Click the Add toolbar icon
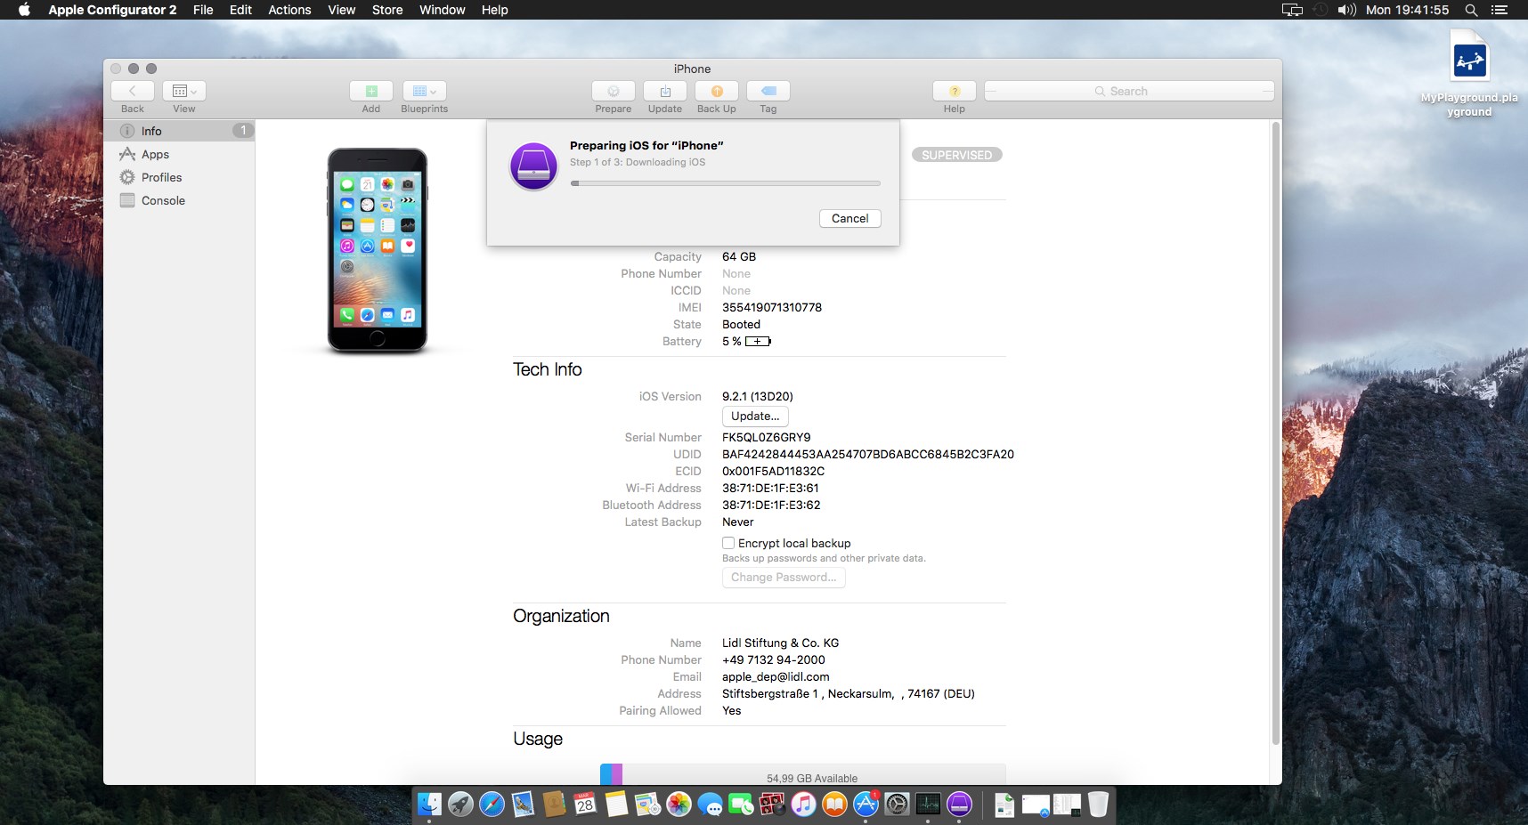The width and height of the screenshot is (1528, 825). pyautogui.click(x=371, y=91)
